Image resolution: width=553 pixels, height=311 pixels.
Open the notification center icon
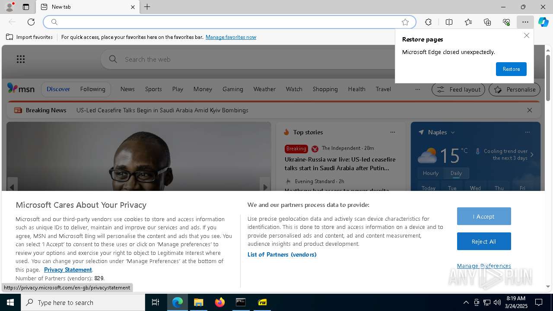[x=539, y=302]
